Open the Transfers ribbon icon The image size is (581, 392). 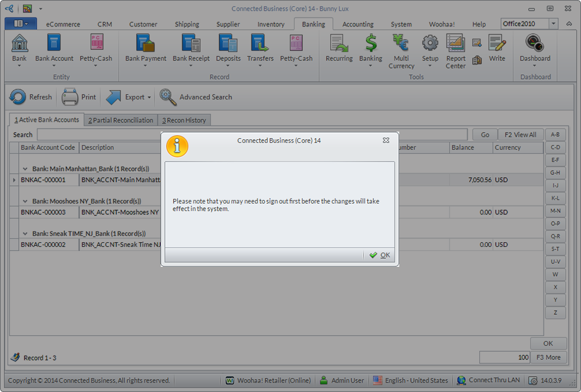point(260,43)
